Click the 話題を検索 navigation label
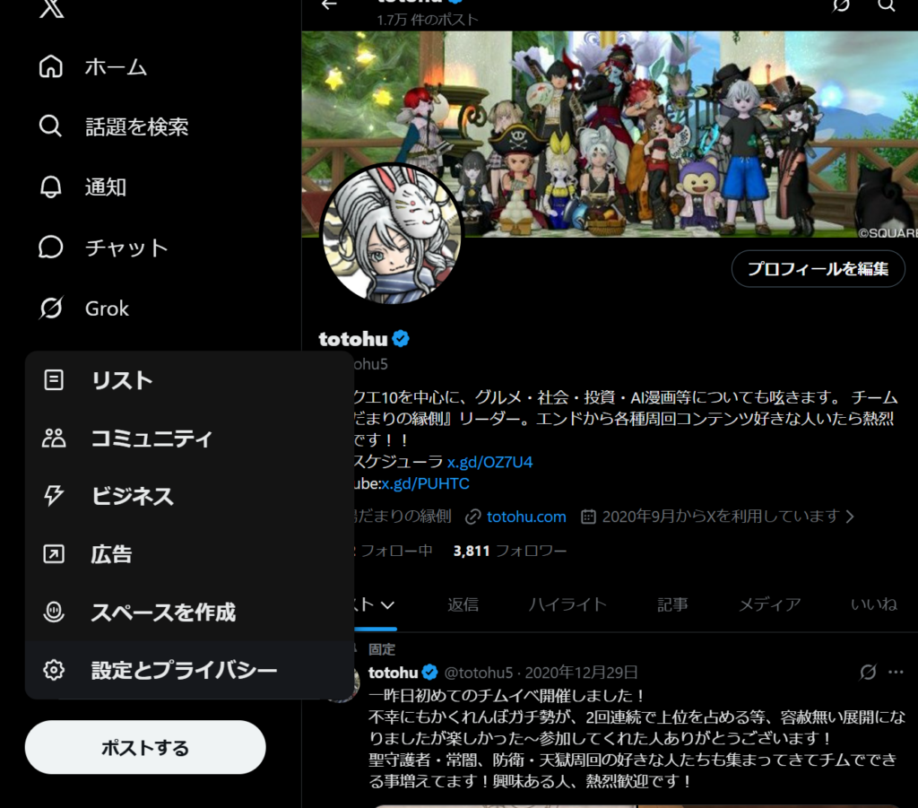The height and width of the screenshot is (808, 918). (x=137, y=126)
